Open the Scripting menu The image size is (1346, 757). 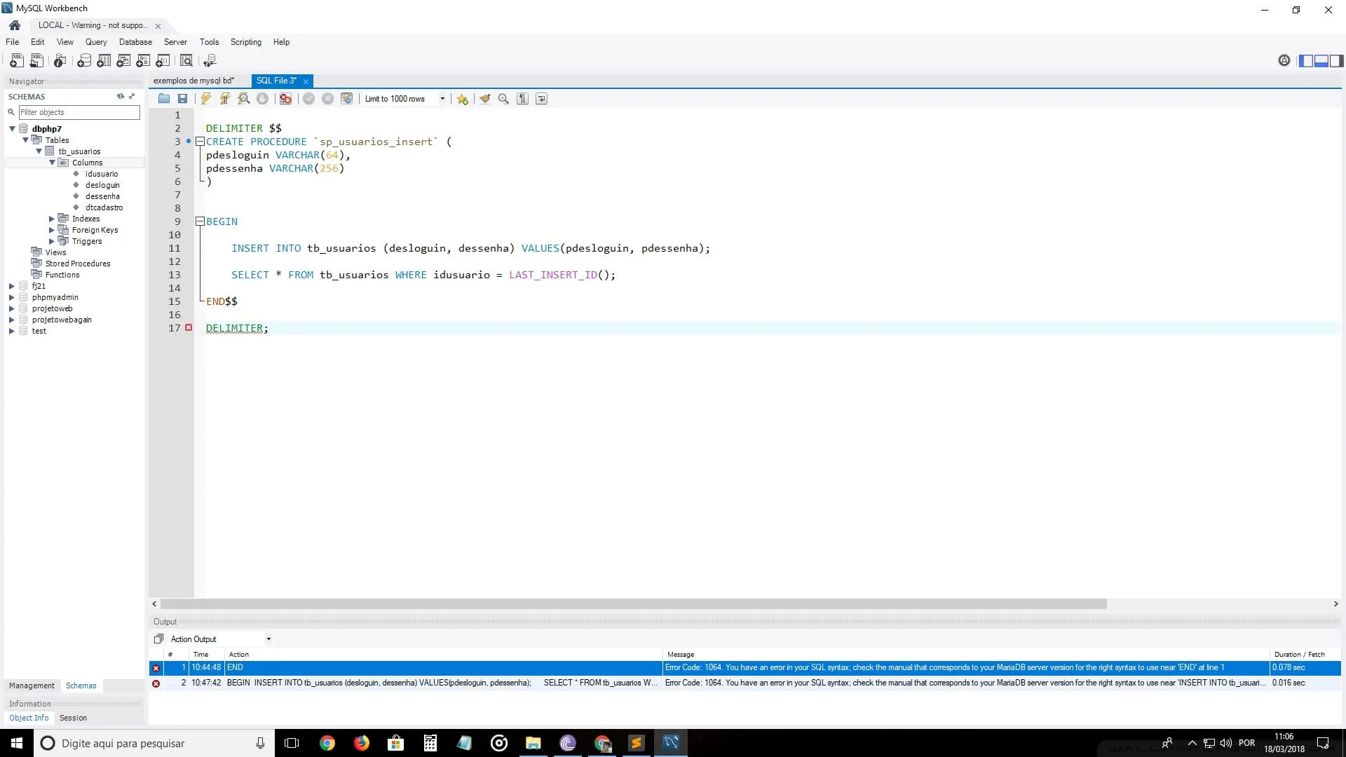click(x=245, y=42)
